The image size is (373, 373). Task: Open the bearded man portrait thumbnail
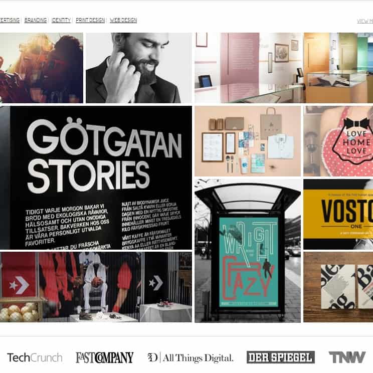[x=139, y=68]
